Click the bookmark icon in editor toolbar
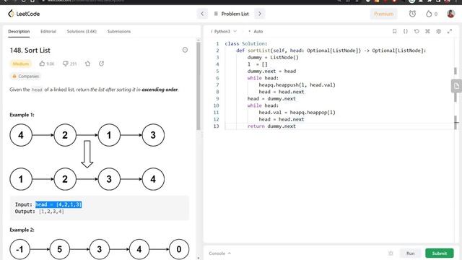 coord(394,31)
